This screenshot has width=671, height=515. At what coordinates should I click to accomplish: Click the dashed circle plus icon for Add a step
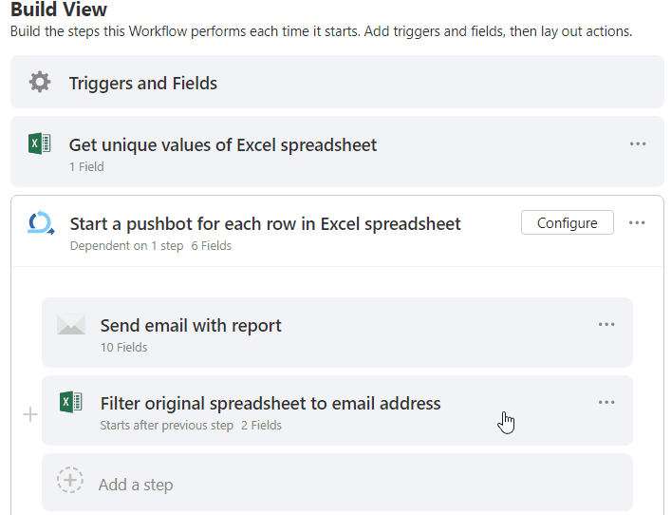[70, 480]
